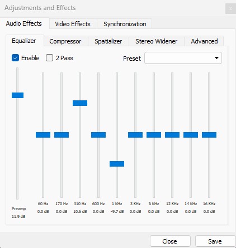Switch to the Video Effects tab
This screenshot has width=236, height=248.
pyautogui.click(x=73, y=24)
